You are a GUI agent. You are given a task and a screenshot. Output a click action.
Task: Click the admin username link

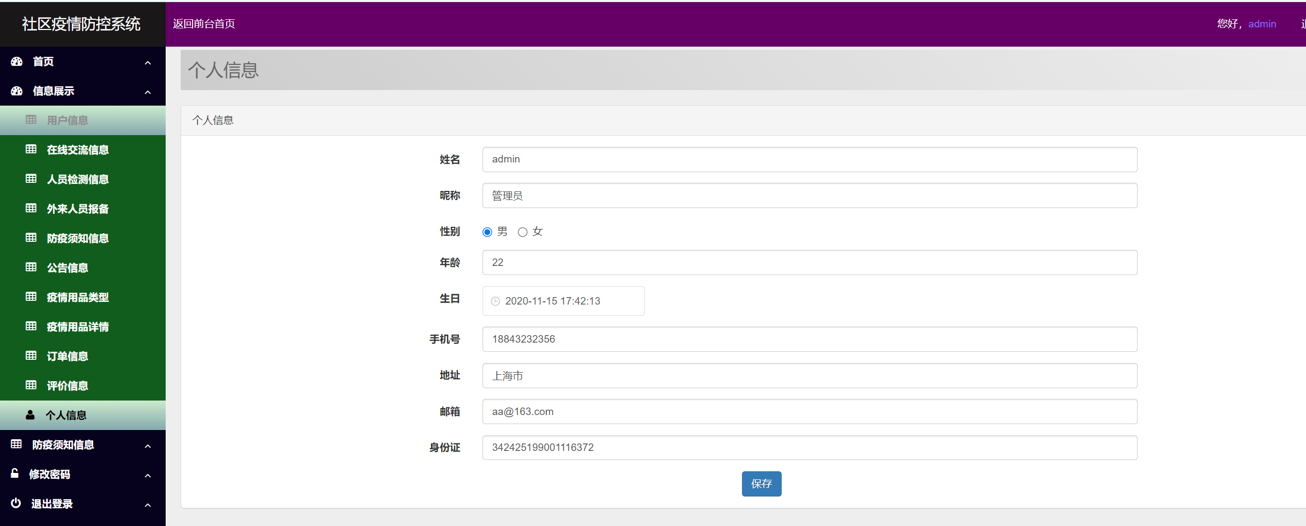pyautogui.click(x=1262, y=24)
